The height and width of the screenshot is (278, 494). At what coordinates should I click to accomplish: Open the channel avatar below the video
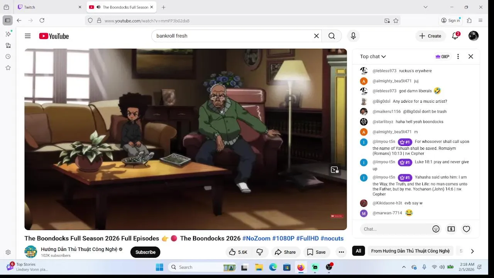31,252
